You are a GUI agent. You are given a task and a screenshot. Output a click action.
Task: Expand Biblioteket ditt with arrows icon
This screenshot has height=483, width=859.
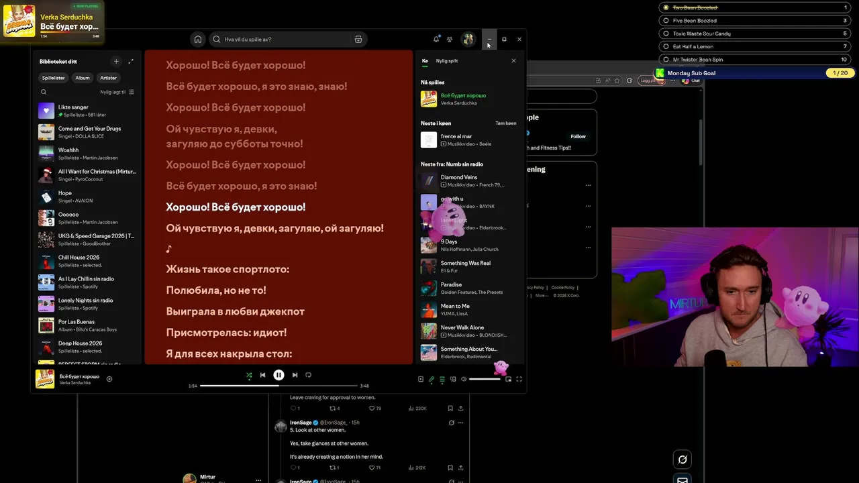click(x=131, y=61)
